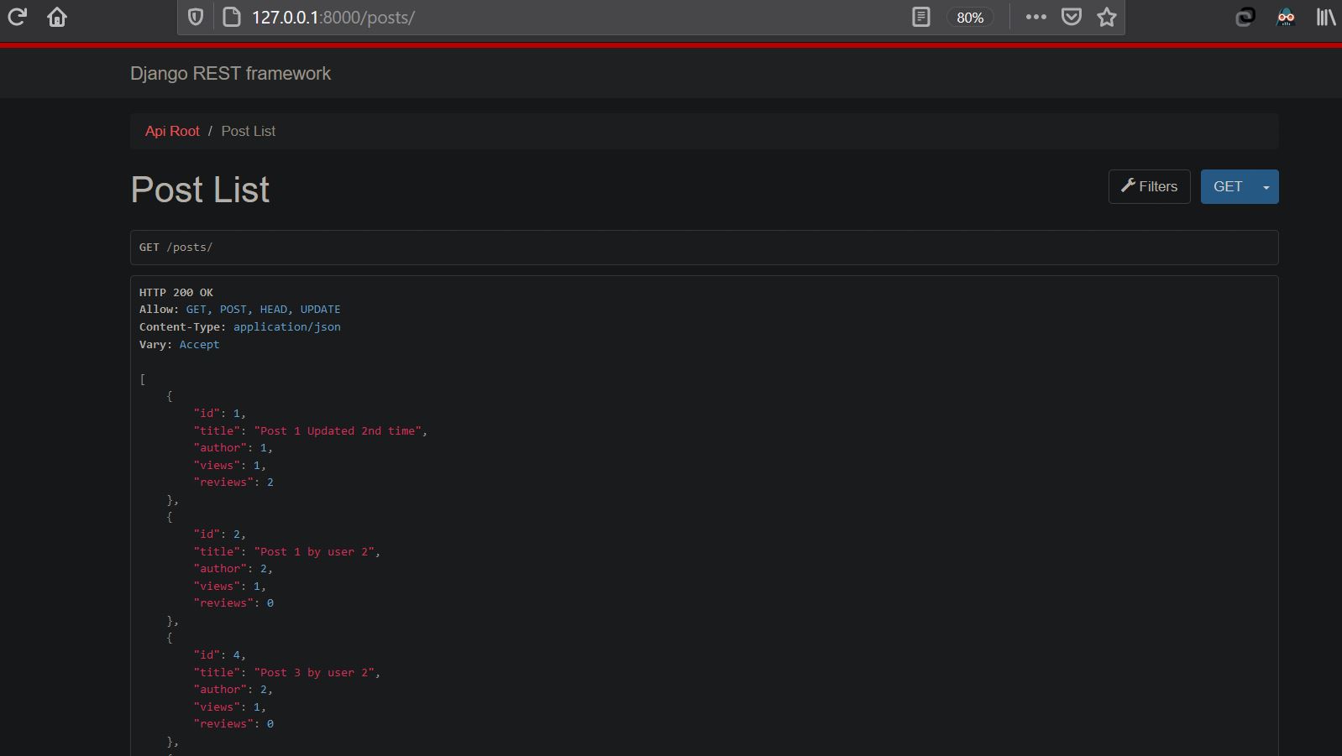Navigate to Api Root breadcrumb
1342x756 pixels.
coord(172,131)
